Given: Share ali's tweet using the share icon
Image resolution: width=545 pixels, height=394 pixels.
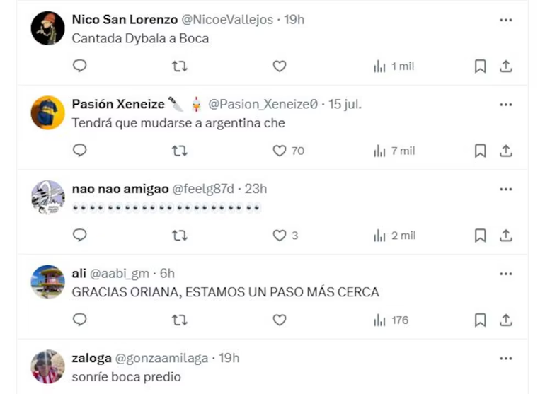Looking at the screenshot, I should (x=506, y=320).
